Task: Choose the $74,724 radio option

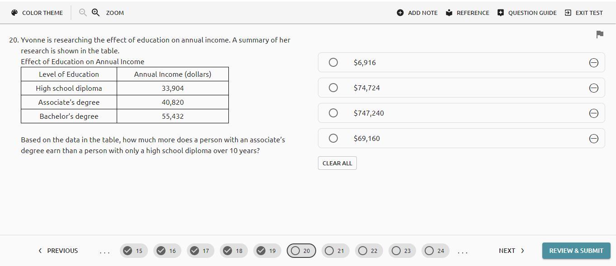Action: pyautogui.click(x=333, y=88)
